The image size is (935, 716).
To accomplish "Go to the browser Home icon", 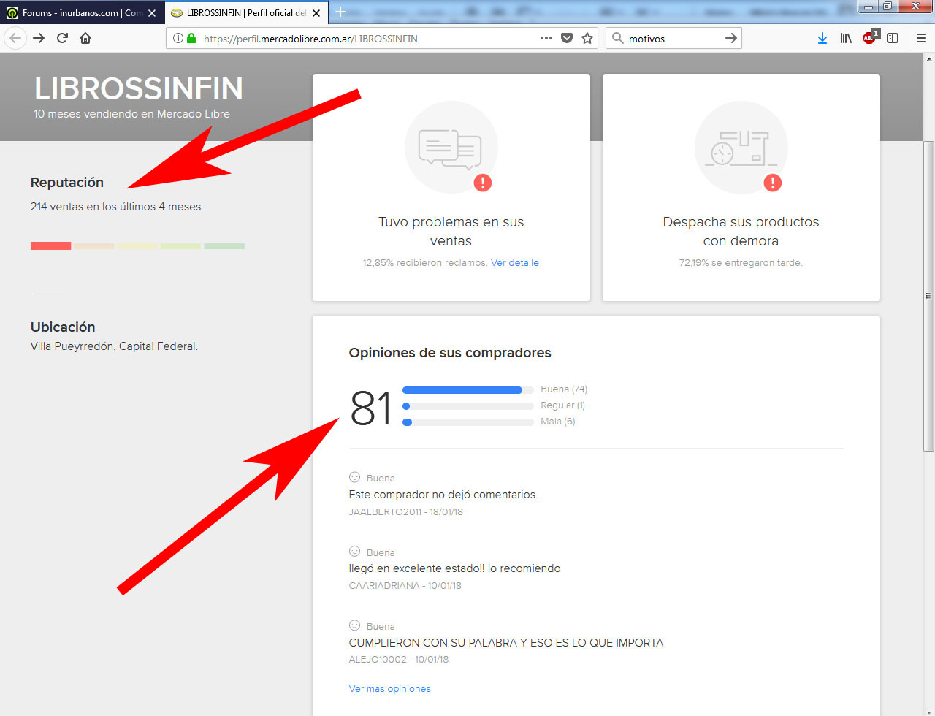I will tap(85, 38).
